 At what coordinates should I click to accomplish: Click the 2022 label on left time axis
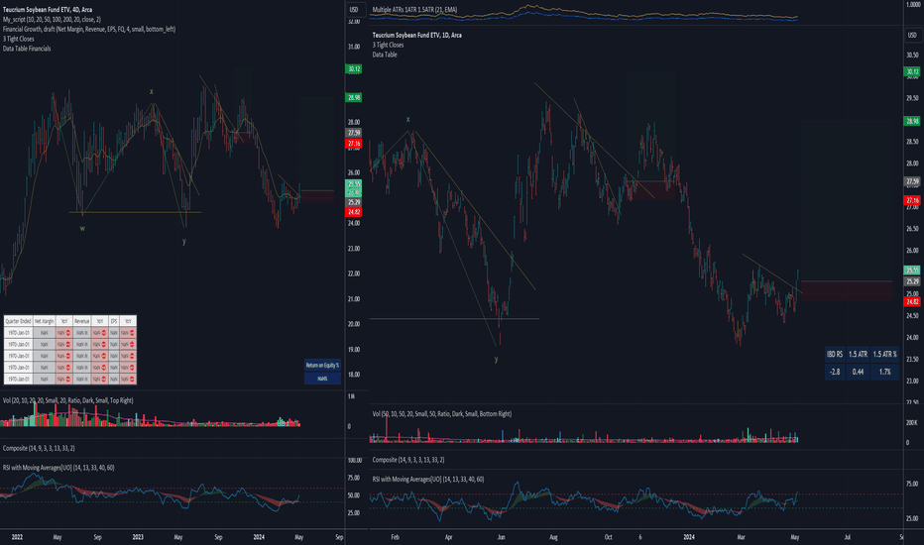(x=17, y=537)
